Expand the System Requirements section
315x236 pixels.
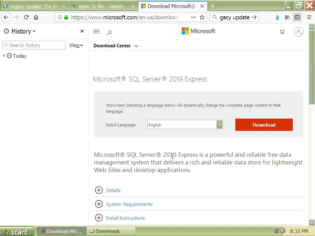coord(99,204)
